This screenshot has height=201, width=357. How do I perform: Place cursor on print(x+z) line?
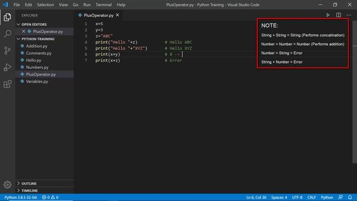(108, 60)
